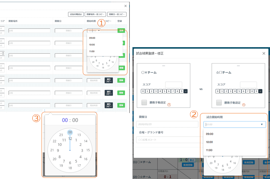
Task: Choose hour 8 on the large clock face
Action: [x=60, y=157]
